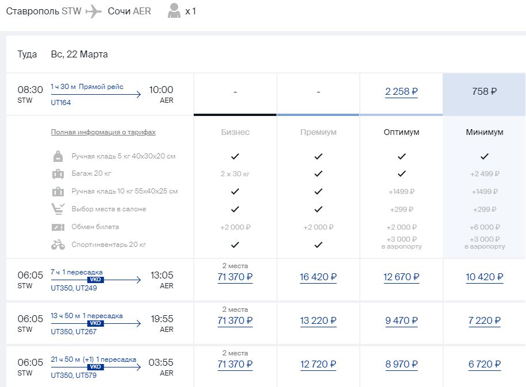The image size is (526, 387).
Task: Click the sports equipment bicycle icon
Action: 58,245
